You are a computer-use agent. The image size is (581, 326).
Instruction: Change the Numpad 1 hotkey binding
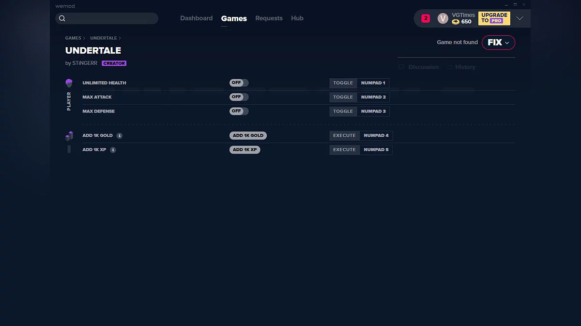[373, 83]
